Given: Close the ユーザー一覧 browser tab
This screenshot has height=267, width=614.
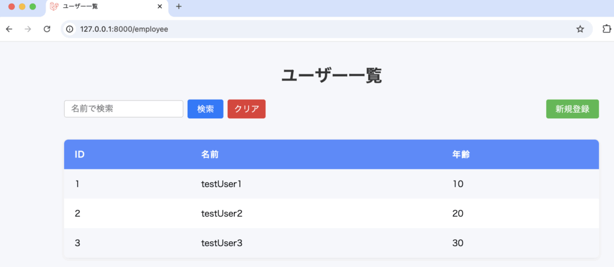Looking at the screenshot, I should tap(159, 7).
